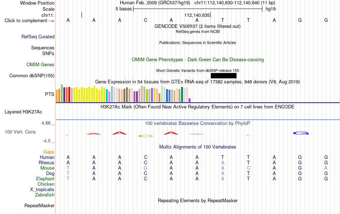Viewport: 340px width, 214px height.
Task: Click the PTS GTEx track label
Action: coord(50,94)
